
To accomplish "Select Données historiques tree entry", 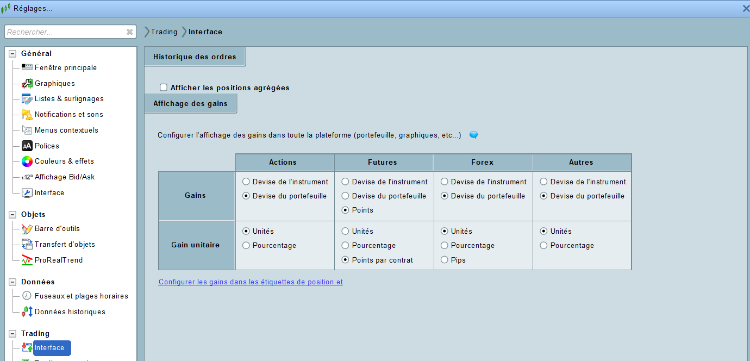I will [x=70, y=312].
